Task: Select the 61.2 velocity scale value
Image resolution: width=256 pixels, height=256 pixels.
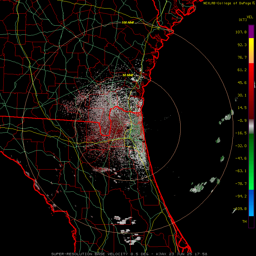Action: (x=242, y=70)
